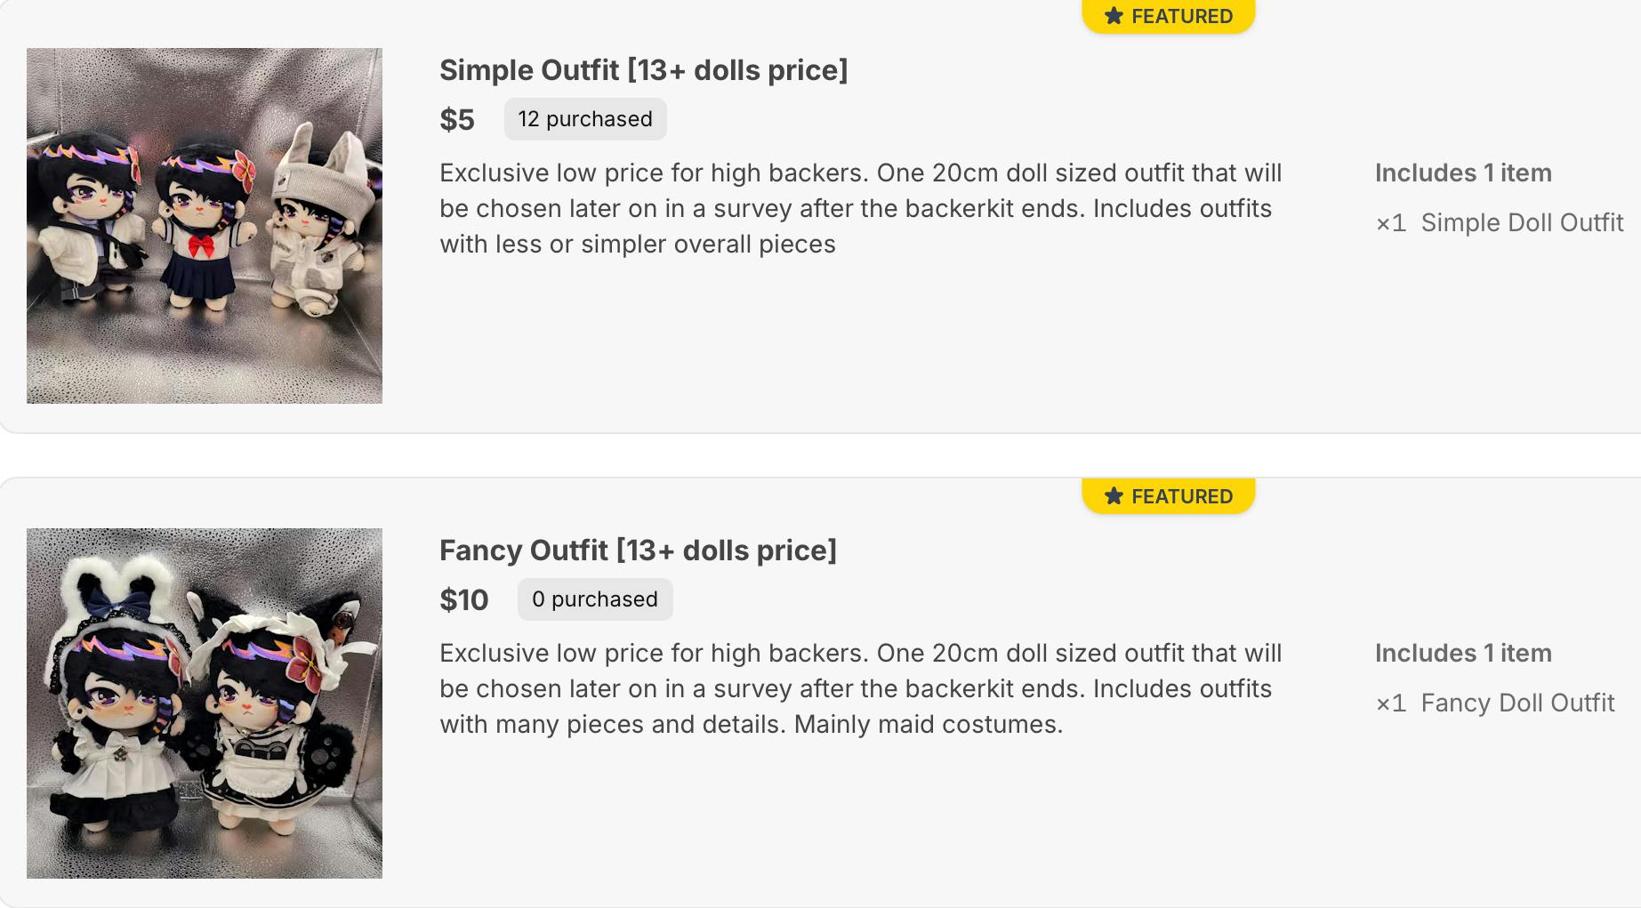Click the "12 purchased" badge
Viewport: 1641px width, 908px height.
pyautogui.click(x=585, y=119)
